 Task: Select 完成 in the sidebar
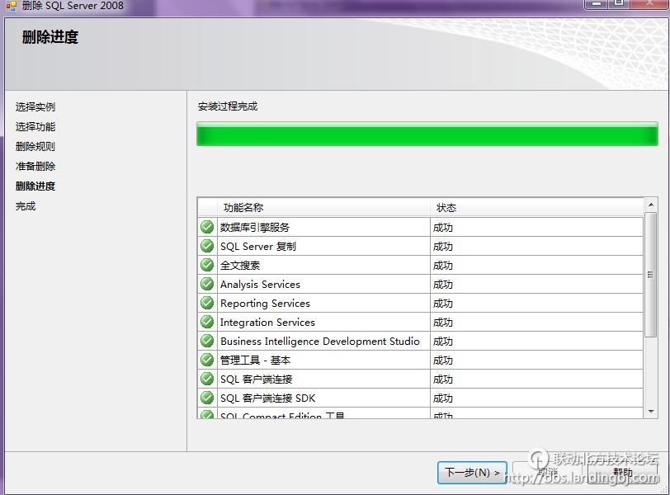25,205
